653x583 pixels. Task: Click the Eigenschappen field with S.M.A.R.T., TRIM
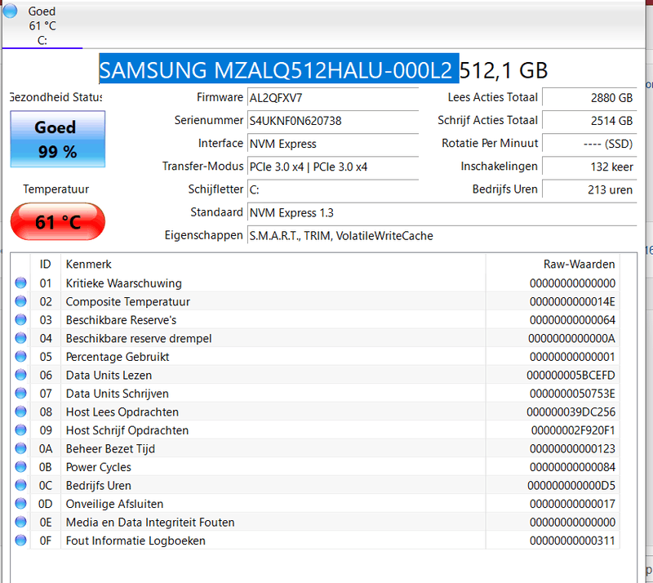pyautogui.click(x=442, y=235)
